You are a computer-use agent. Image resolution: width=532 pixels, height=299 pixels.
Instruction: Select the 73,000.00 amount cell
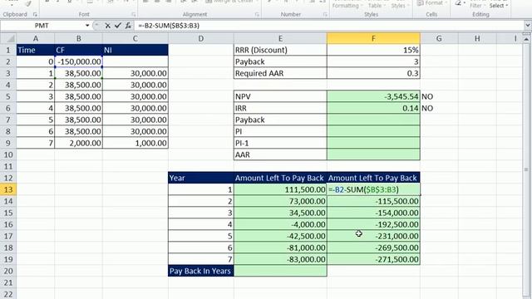[280, 201]
